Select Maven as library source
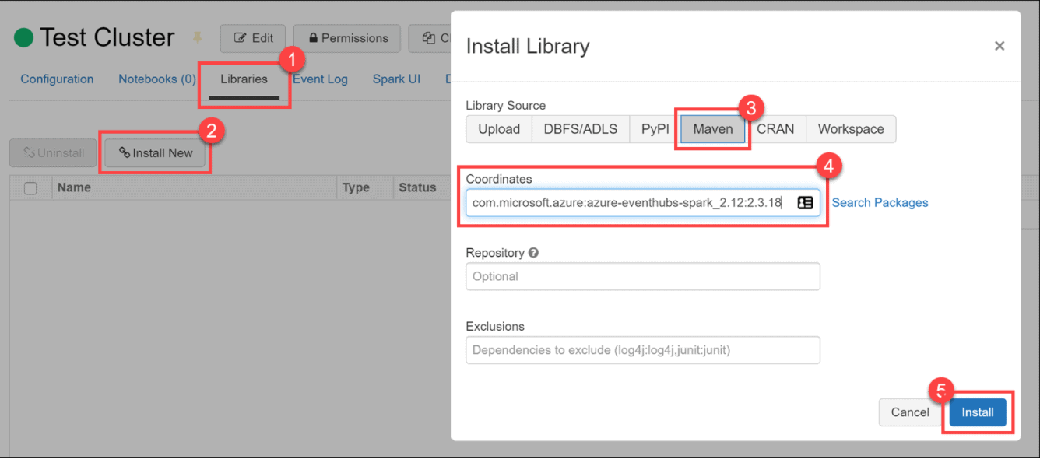This screenshot has width=1040, height=459. (x=712, y=129)
